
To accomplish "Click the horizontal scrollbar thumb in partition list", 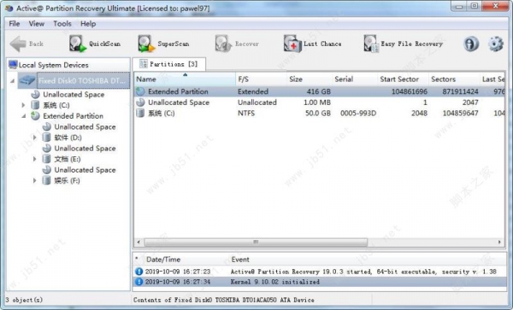I will [256, 242].
